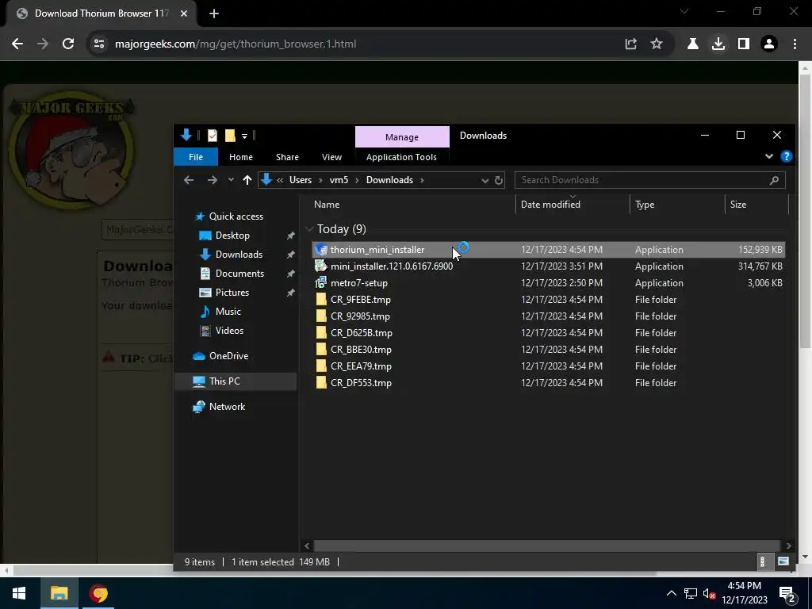Click Downloads in the address breadcrumb
This screenshot has height=609, width=812.
[x=389, y=180]
